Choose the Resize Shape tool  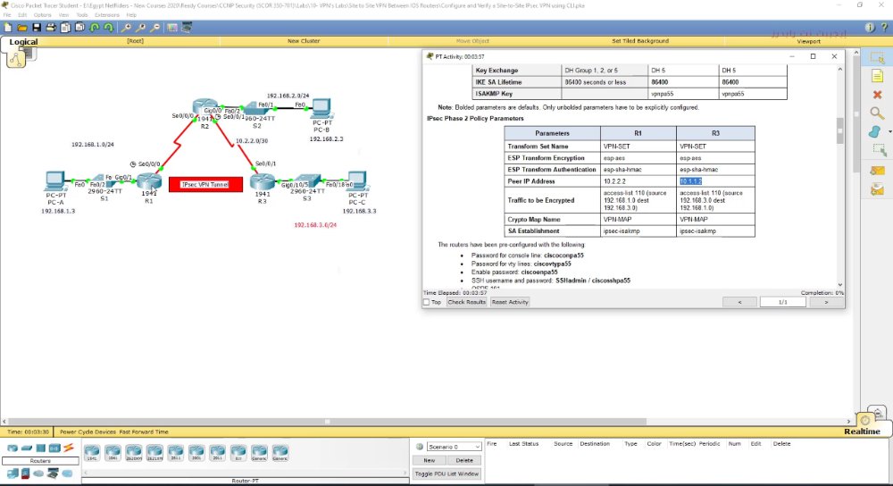(x=879, y=150)
